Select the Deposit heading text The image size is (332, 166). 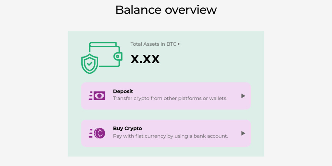tap(123, 91)
